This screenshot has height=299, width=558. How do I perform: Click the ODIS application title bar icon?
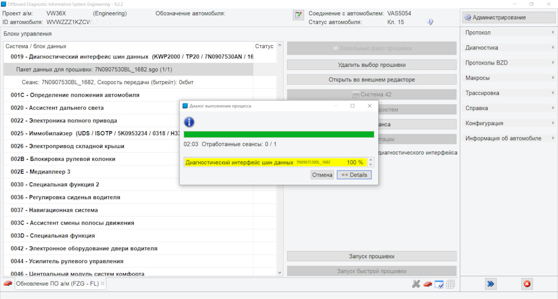3,4
